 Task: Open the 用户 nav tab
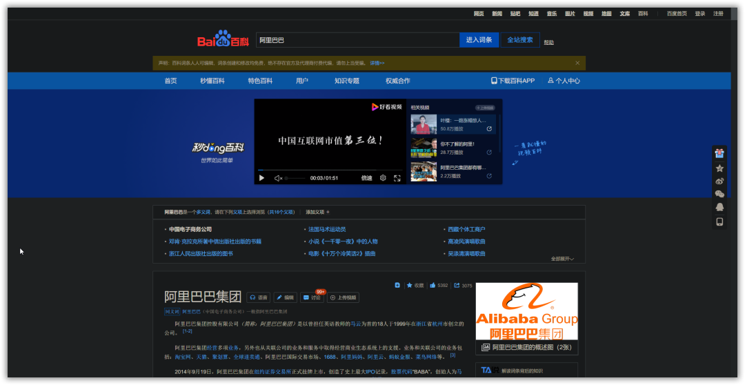[301, 81]
